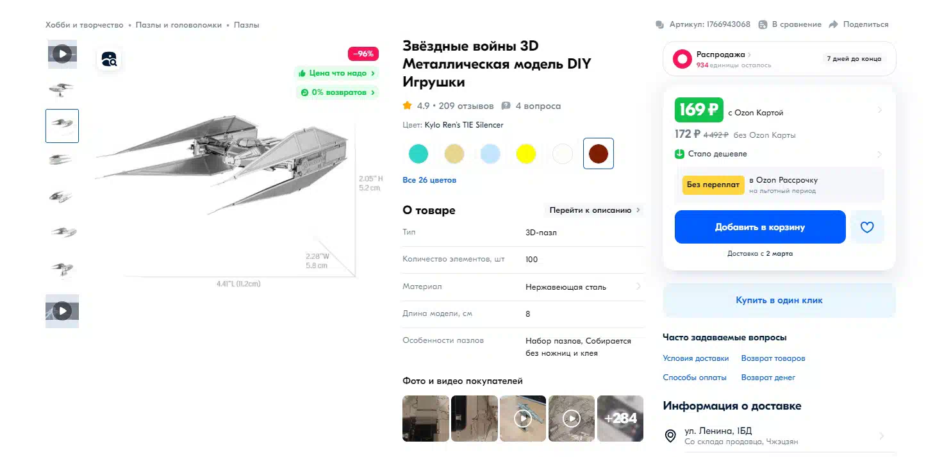
Task: Open the +284 customer photos thumbnail
Action: [620, 419]
